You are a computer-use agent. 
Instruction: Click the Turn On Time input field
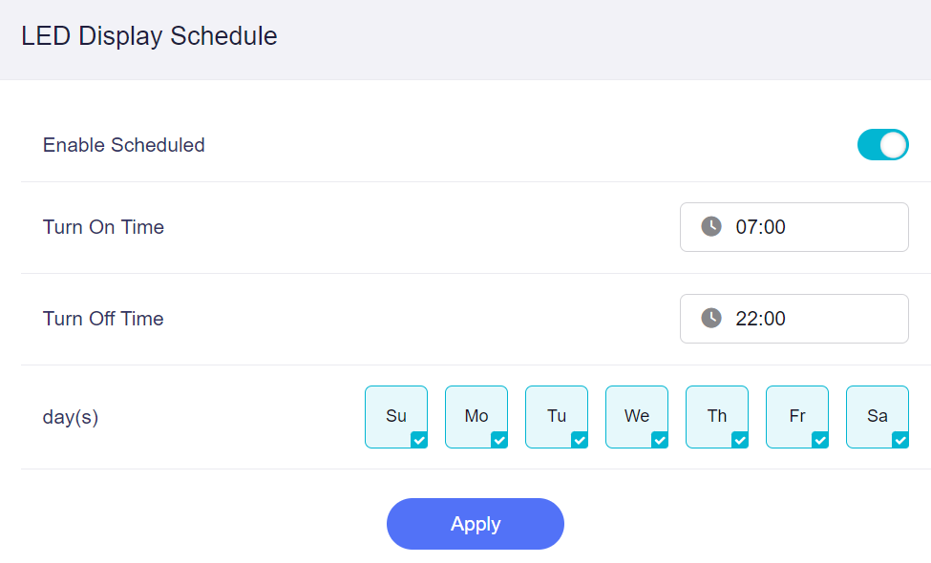point(793,226)
